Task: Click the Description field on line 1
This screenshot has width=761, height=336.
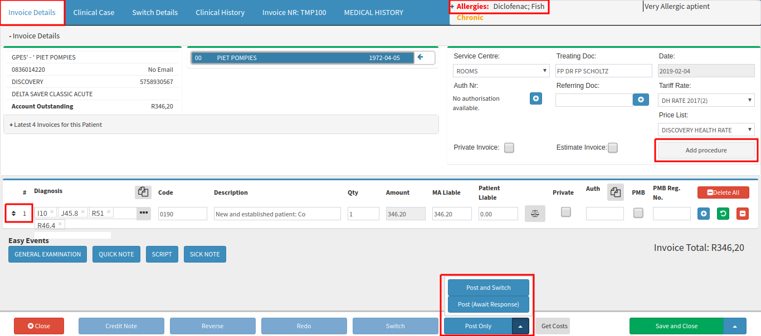Action: pos(277,214)
